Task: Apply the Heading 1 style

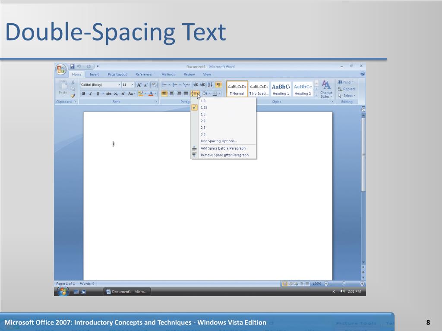Action: (281, 89)
